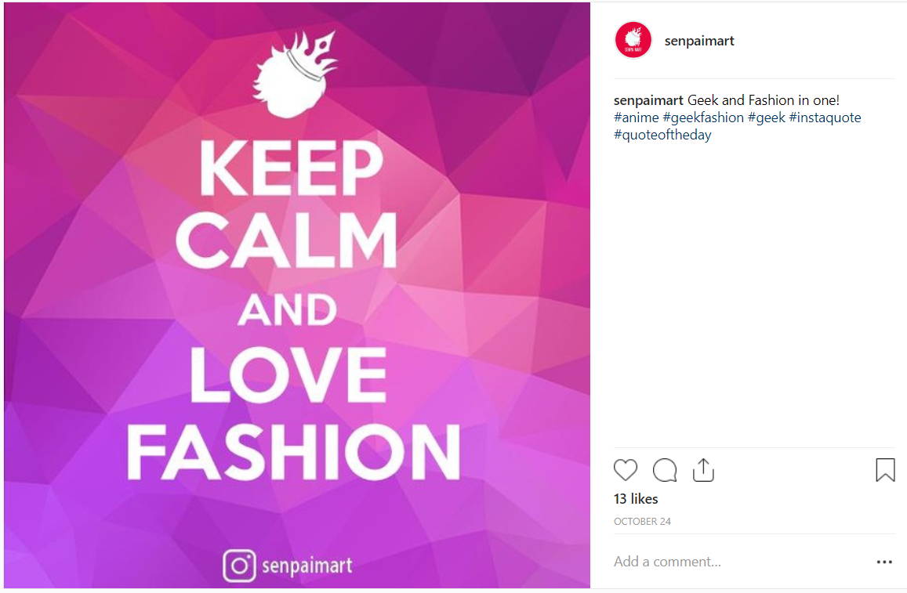Click the Instagram logo on the image

point(239,566)
